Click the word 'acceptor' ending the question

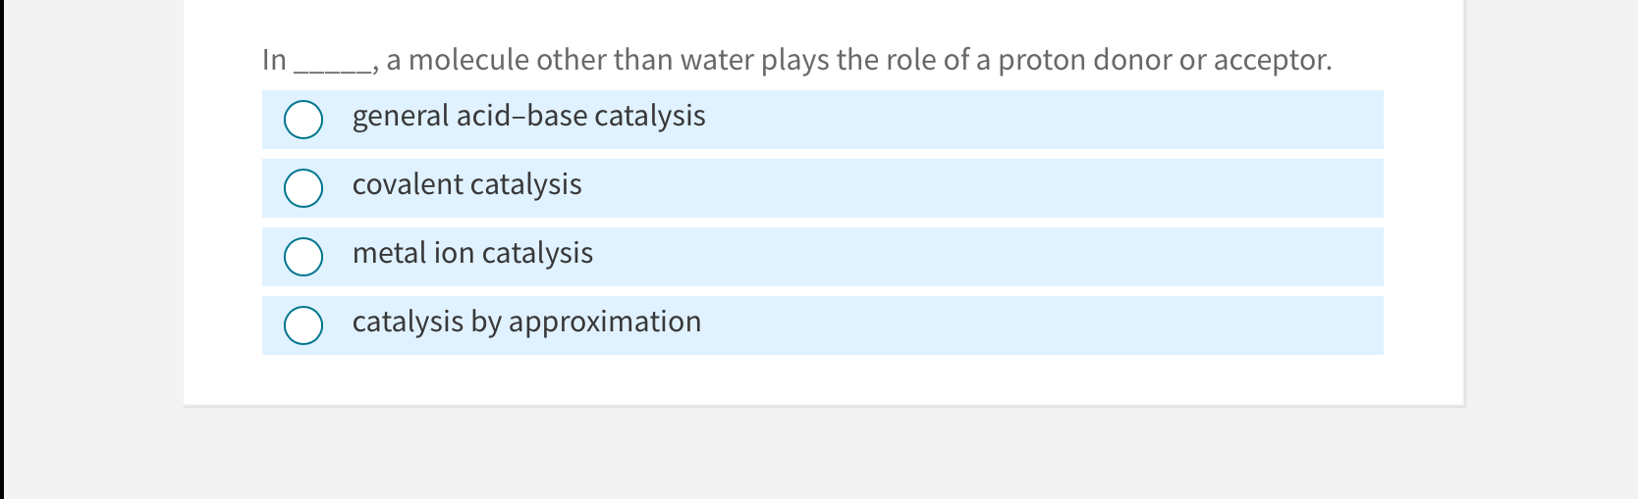1271,61
